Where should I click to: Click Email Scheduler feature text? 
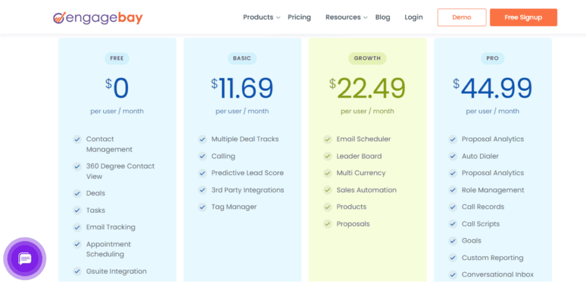pyautogui.click(x=363, y=139)
